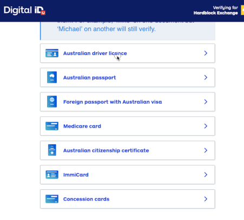Open the Australian driver licence chevron
The image size is (244, 220).
pos(206,53)
